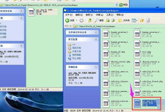
Task: Collapse the Other Places panel
Action: tap(96, 39)
